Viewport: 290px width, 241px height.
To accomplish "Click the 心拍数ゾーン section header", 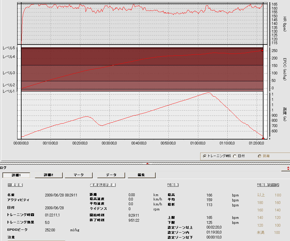I will click(268, 185).
